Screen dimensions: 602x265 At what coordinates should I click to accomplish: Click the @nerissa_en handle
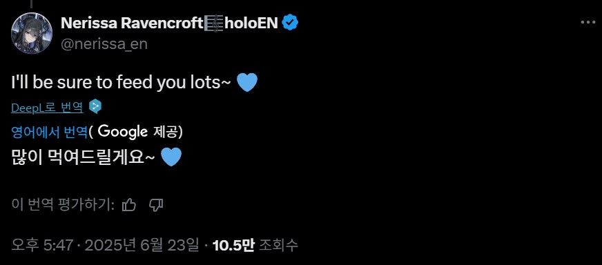[x=104, y=43]
